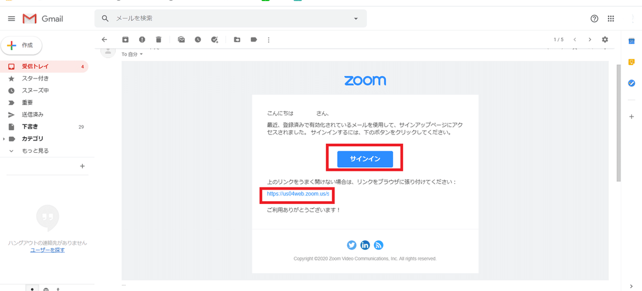
Task: Open Zoom's Twitter icon
Action: click(351, 245)
